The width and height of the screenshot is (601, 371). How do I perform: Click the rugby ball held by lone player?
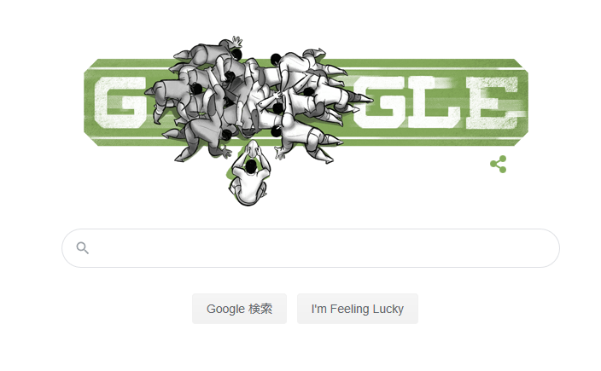point(252,148)
